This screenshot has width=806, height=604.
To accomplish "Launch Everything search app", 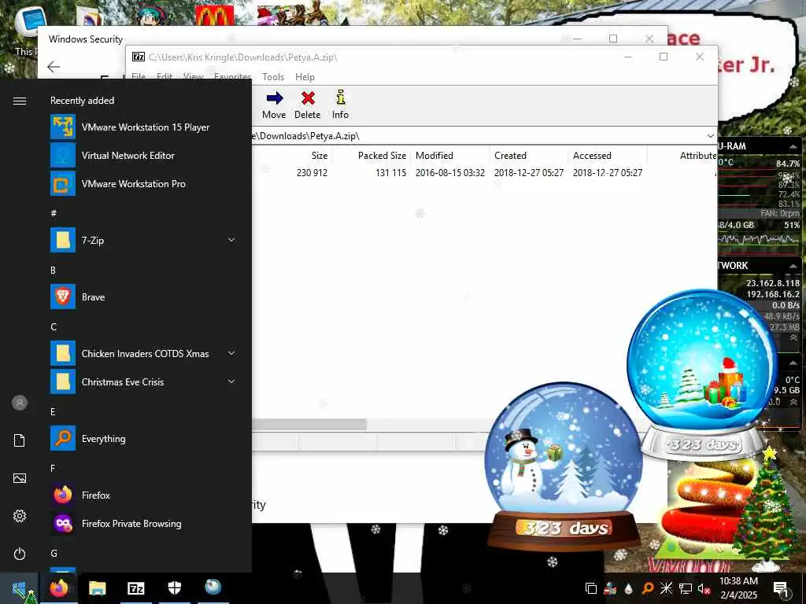I will (x=142, y=439).
